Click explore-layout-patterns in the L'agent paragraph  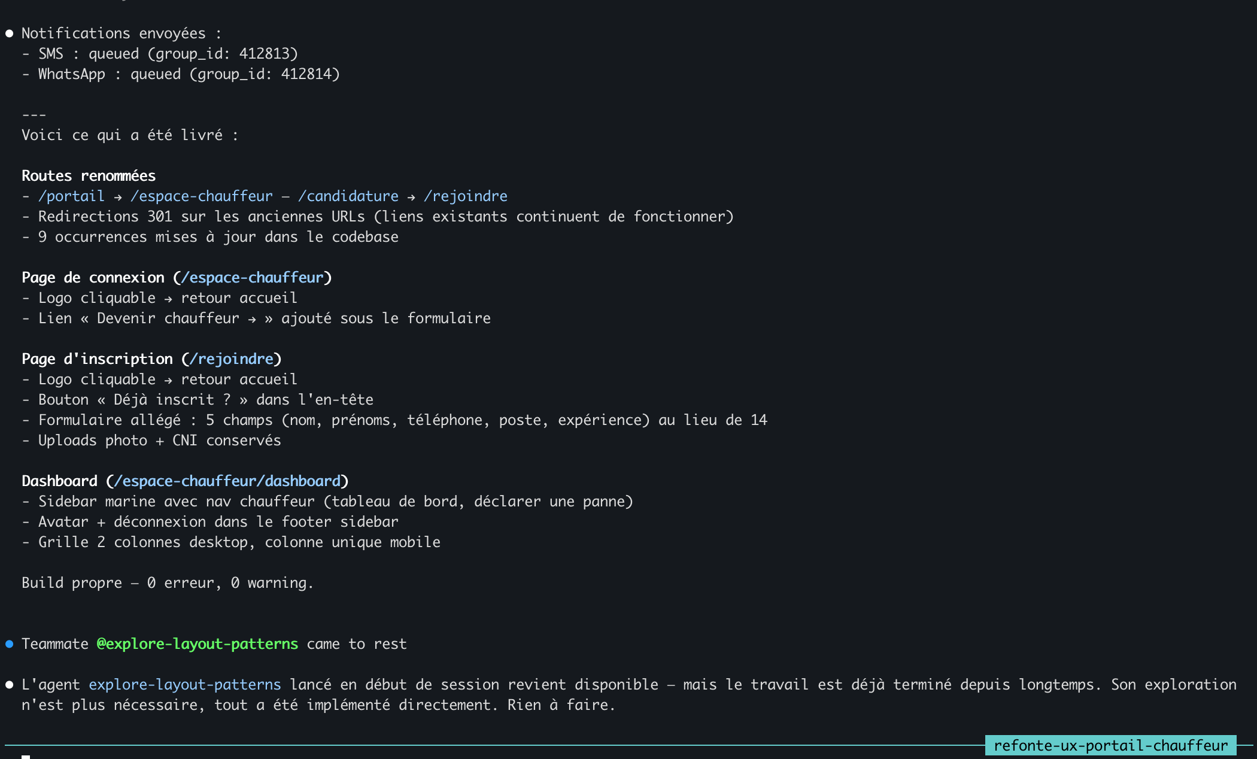[185, 685]
